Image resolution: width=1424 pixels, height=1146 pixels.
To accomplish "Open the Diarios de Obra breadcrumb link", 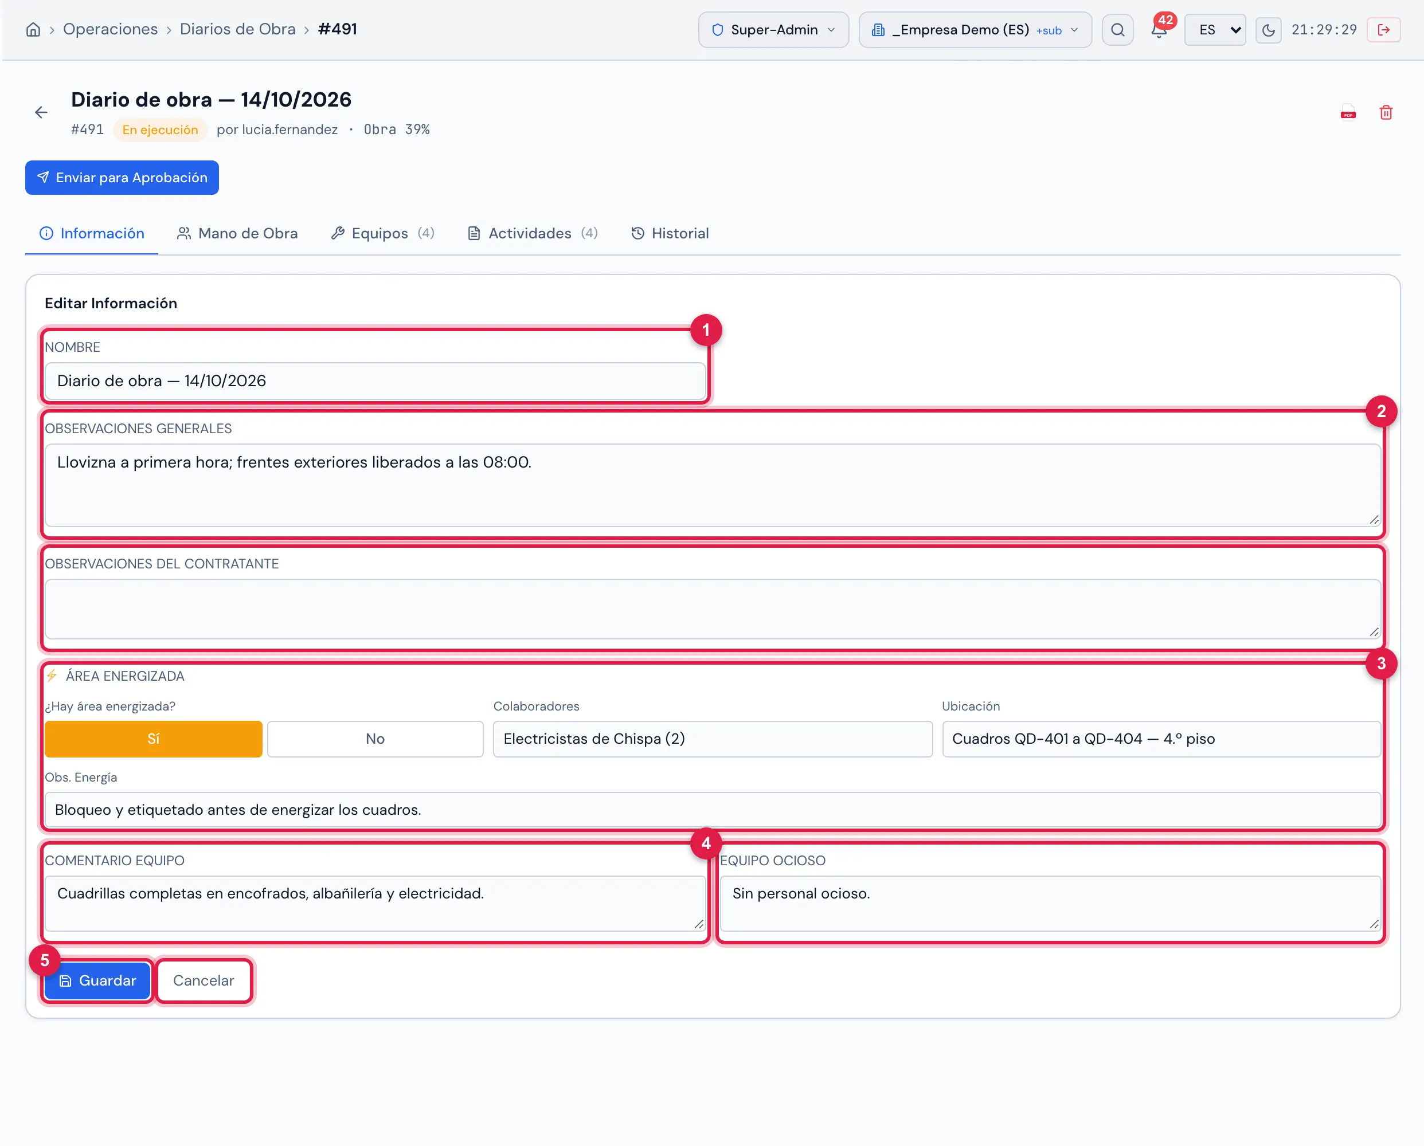I will click(x=238, y=29).
